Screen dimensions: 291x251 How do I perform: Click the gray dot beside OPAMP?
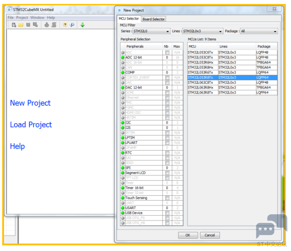point(123,148)
